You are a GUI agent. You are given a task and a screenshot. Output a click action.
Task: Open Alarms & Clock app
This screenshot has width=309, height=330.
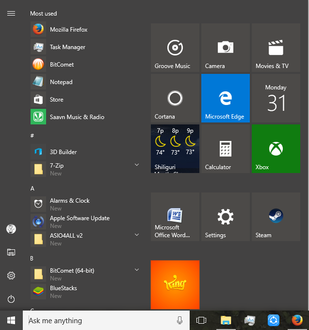85,204
